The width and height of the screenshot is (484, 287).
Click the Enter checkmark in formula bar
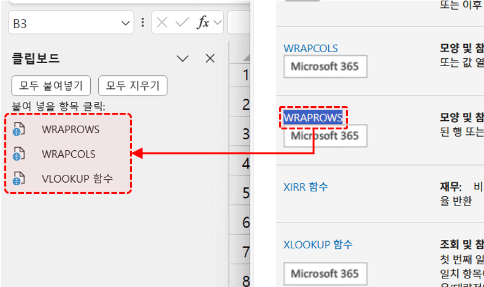(x=182, y=23)
